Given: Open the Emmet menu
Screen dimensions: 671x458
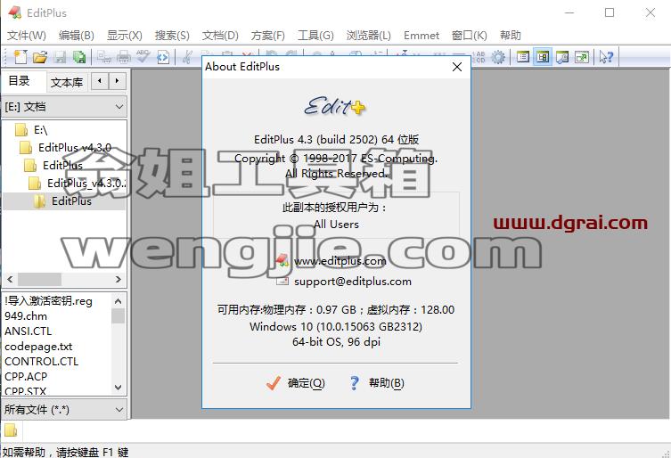Looking at the screenshot, I should pyautogui.click(x=421, y=35).
